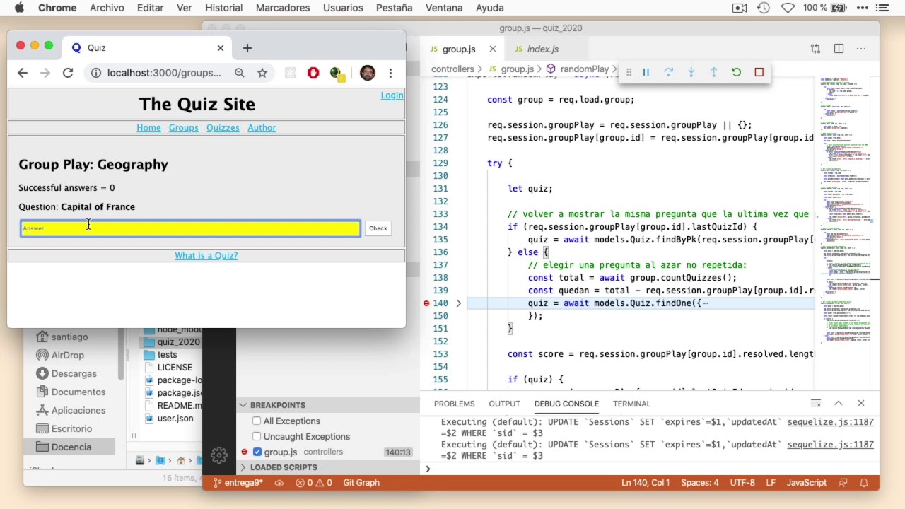
Task: Remove the red breakpoint at line 140
Action: [426, 303]
